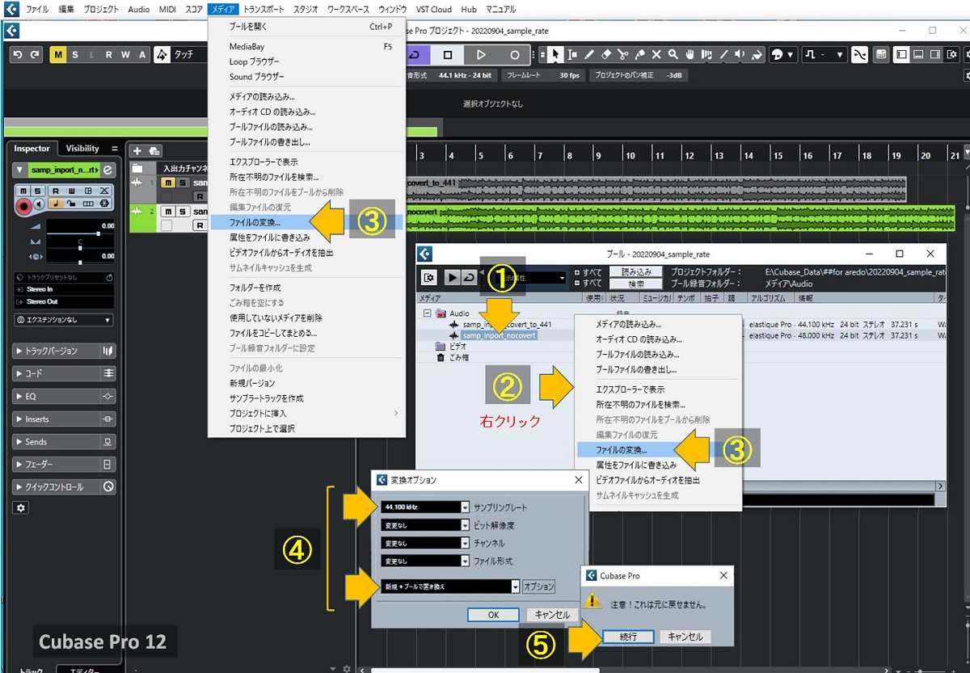Click the オプション button in 変換オプション

pyautogui.click(x=539, y=587)
